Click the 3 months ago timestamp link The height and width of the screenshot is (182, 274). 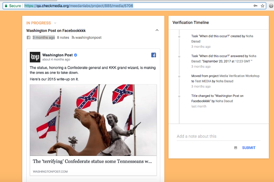click(x=44, y=37)
